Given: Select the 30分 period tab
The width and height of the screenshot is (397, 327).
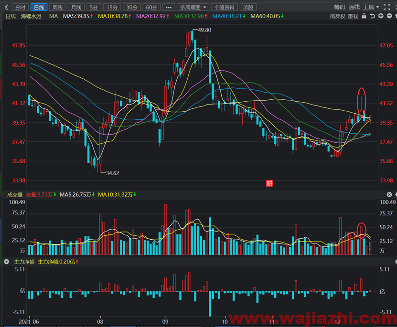Looking at the screenshot, I should 132,7.
